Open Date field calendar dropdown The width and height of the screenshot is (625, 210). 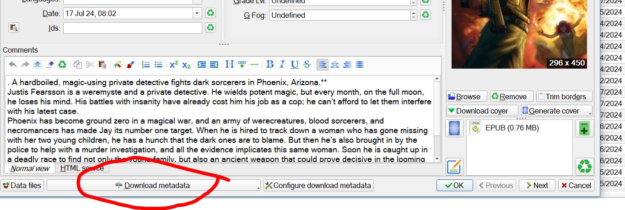pos(197,13)
